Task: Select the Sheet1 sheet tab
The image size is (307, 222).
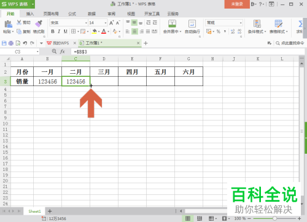Action: 34,211
